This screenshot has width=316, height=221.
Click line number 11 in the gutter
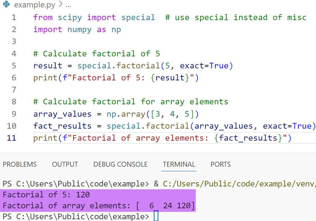click(x=12, y=137)
